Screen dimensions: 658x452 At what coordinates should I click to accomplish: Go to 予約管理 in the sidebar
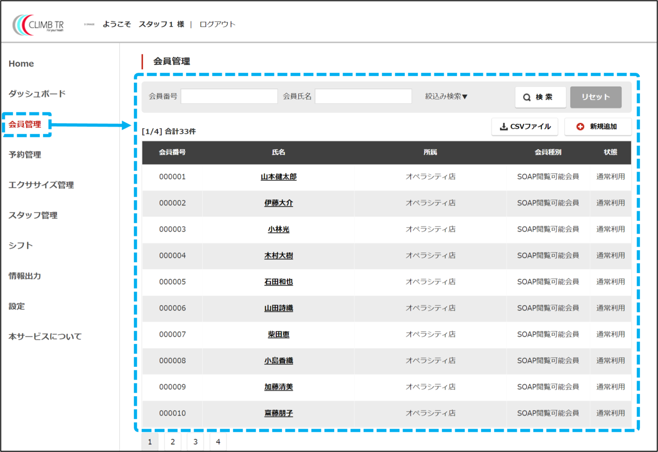point(25,154)
